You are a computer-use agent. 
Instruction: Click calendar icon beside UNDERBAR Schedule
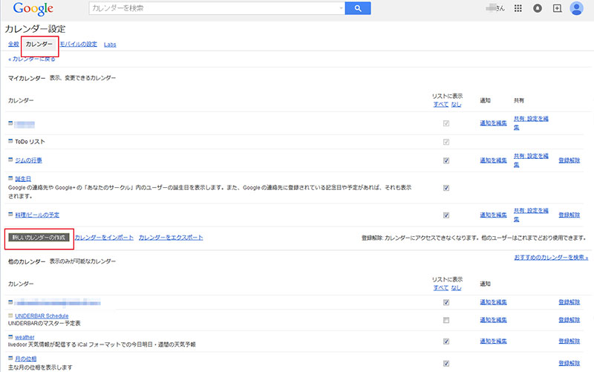10,315
